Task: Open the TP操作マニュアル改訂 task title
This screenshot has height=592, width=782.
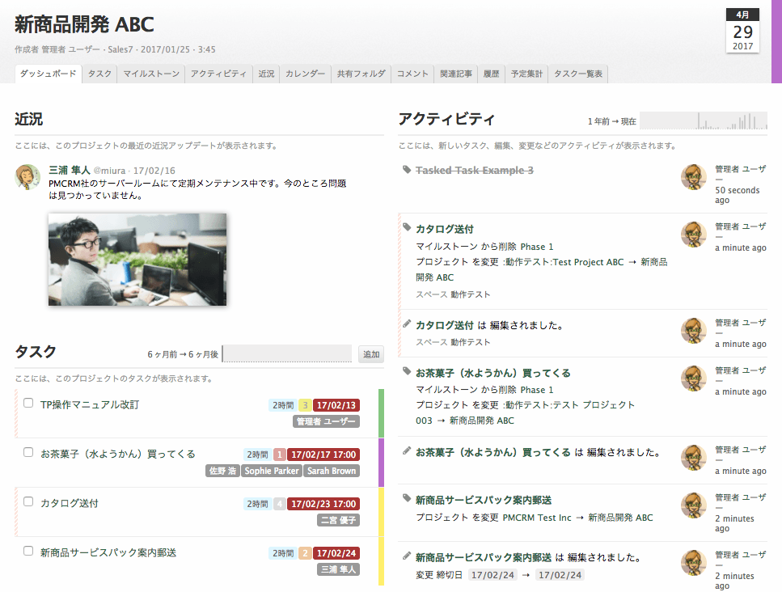Action: (x=90, y=404)
